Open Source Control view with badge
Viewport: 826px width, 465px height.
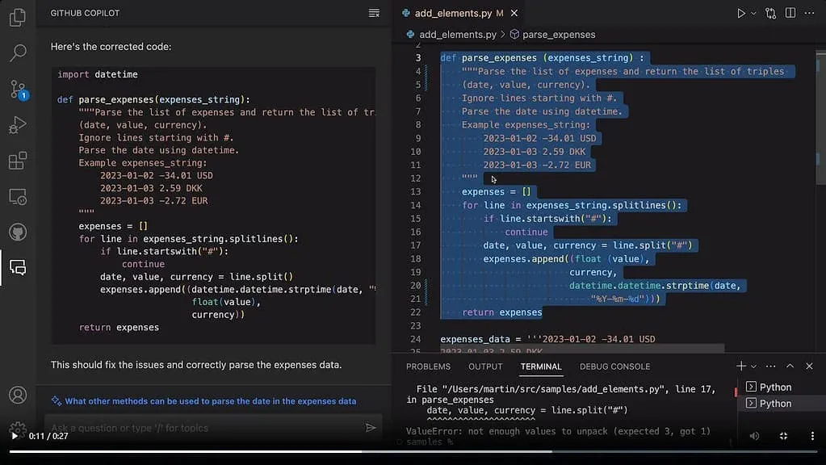coord(17,89)
